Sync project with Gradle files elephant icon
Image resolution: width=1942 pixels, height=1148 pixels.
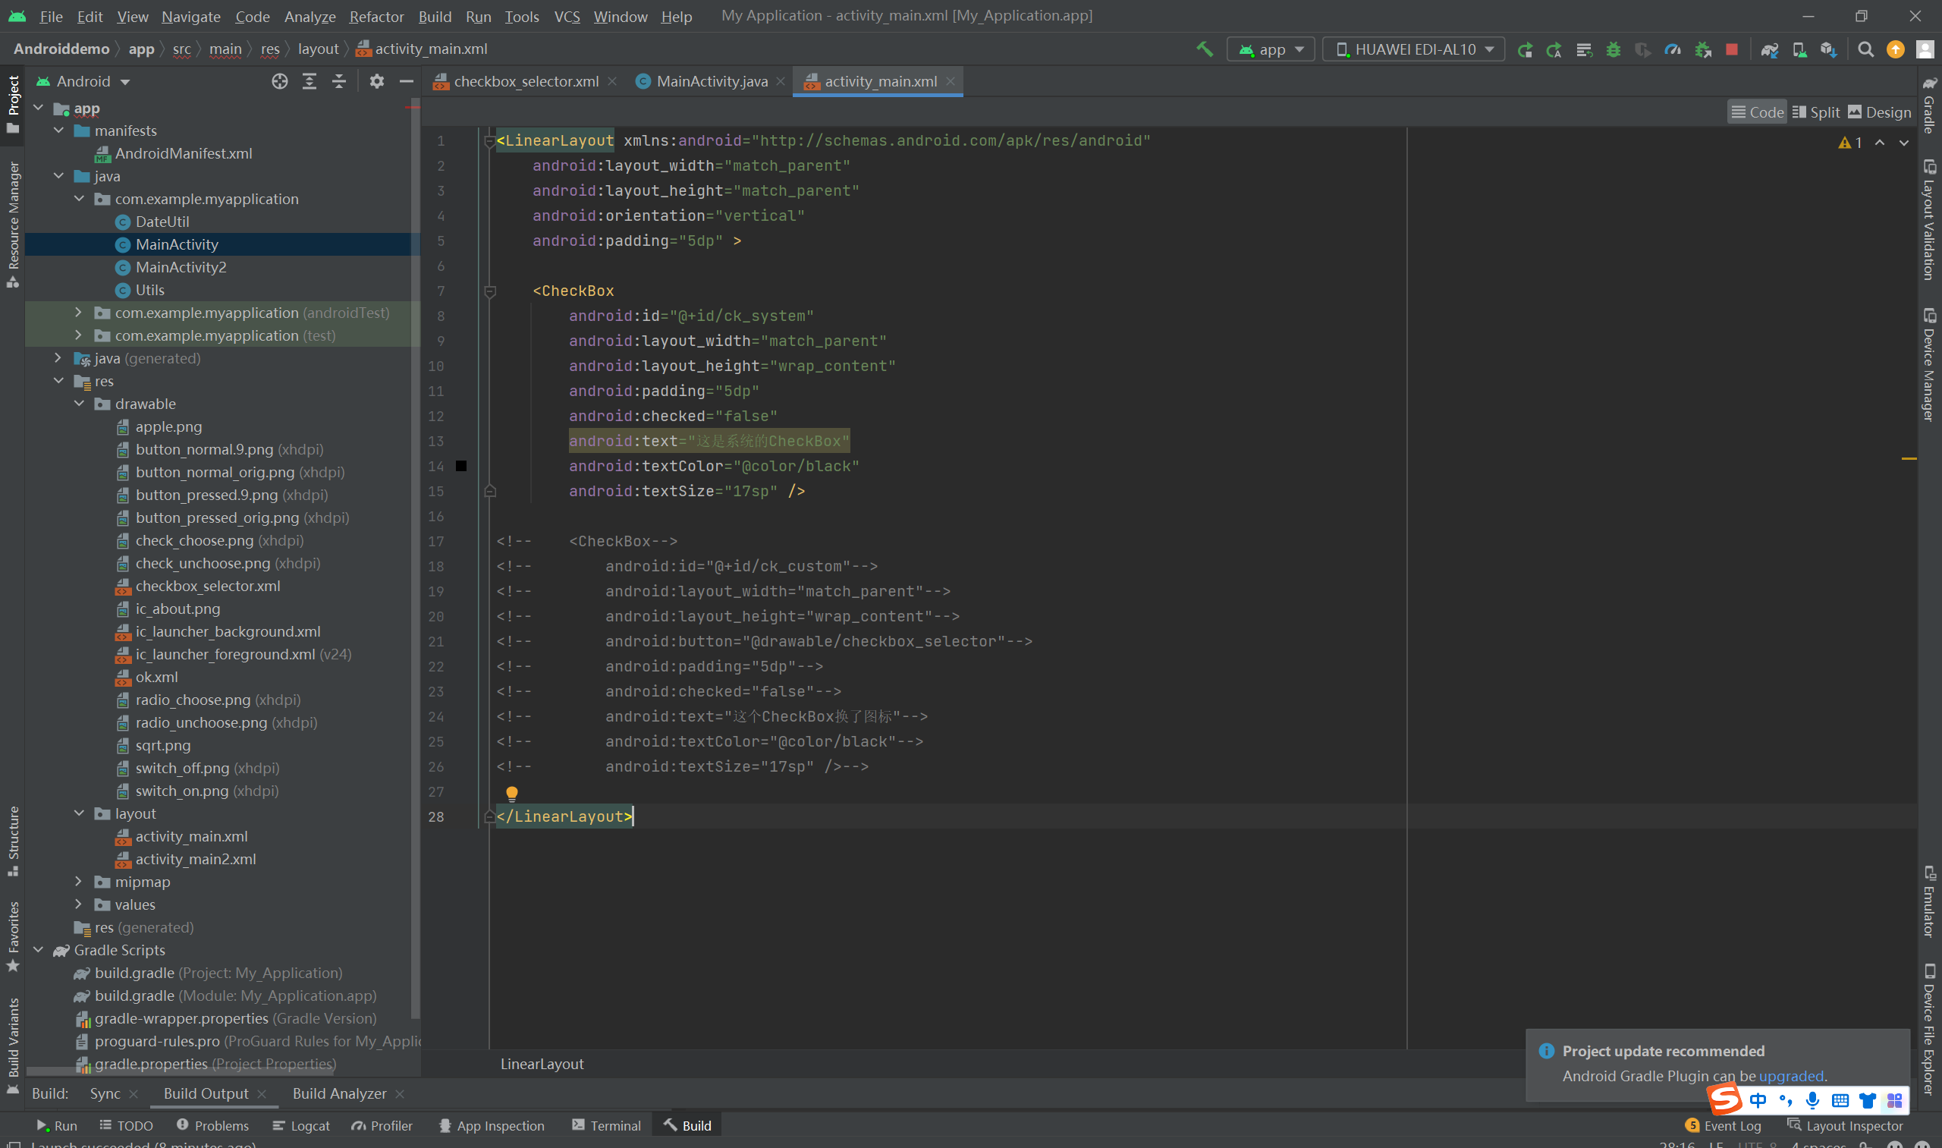point(1769,49)
